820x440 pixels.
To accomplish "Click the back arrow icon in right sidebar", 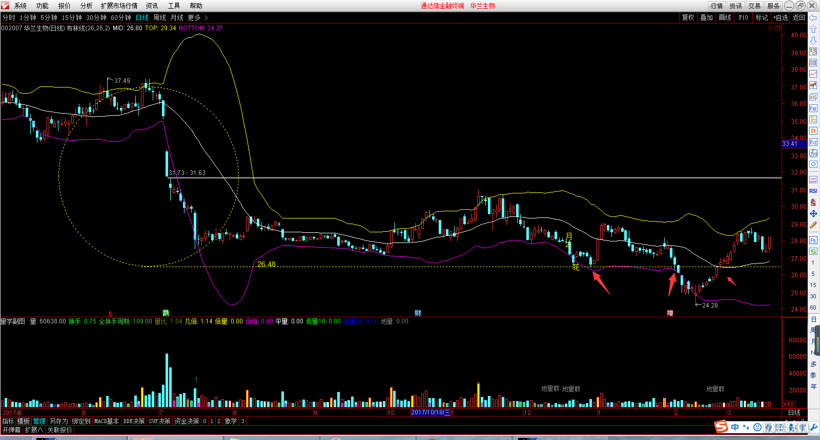I will pos(813,18).
